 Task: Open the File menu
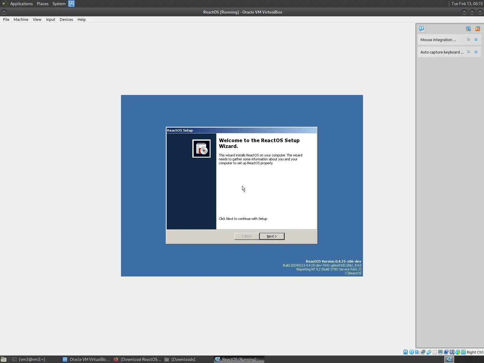pos(6,19)
